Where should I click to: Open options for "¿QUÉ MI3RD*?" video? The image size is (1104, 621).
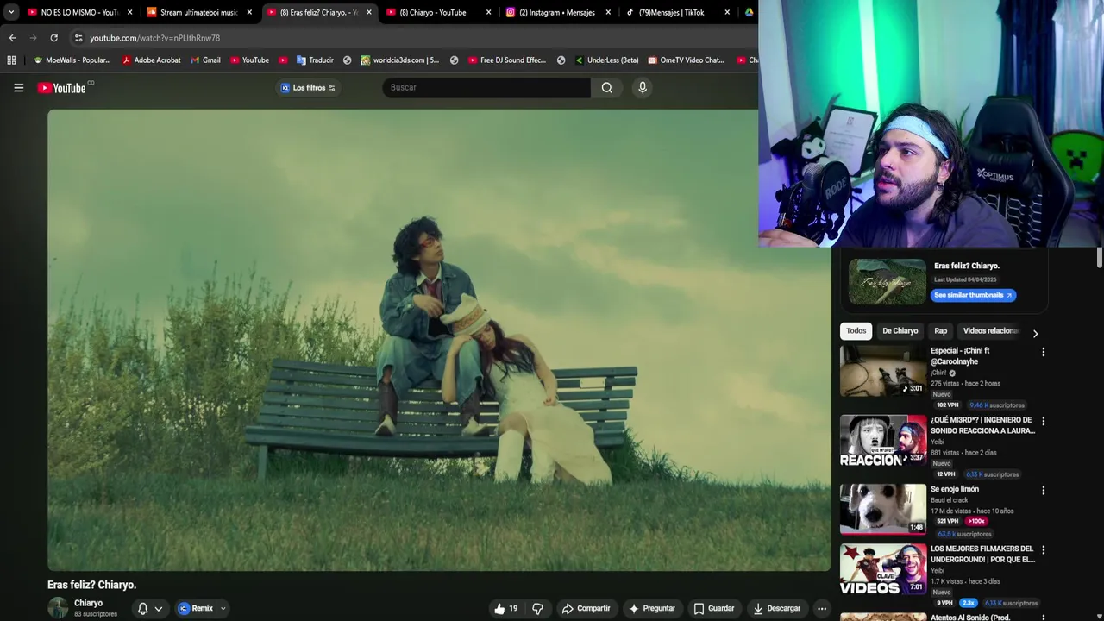coord(1043,421)
